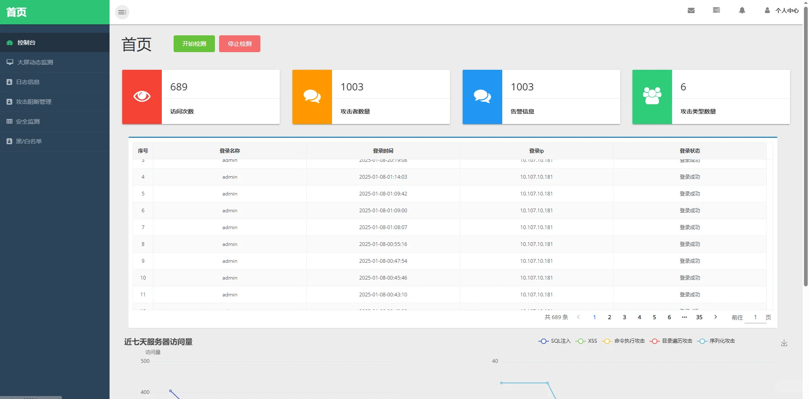Open the mail envelope icon

point(691,10)
